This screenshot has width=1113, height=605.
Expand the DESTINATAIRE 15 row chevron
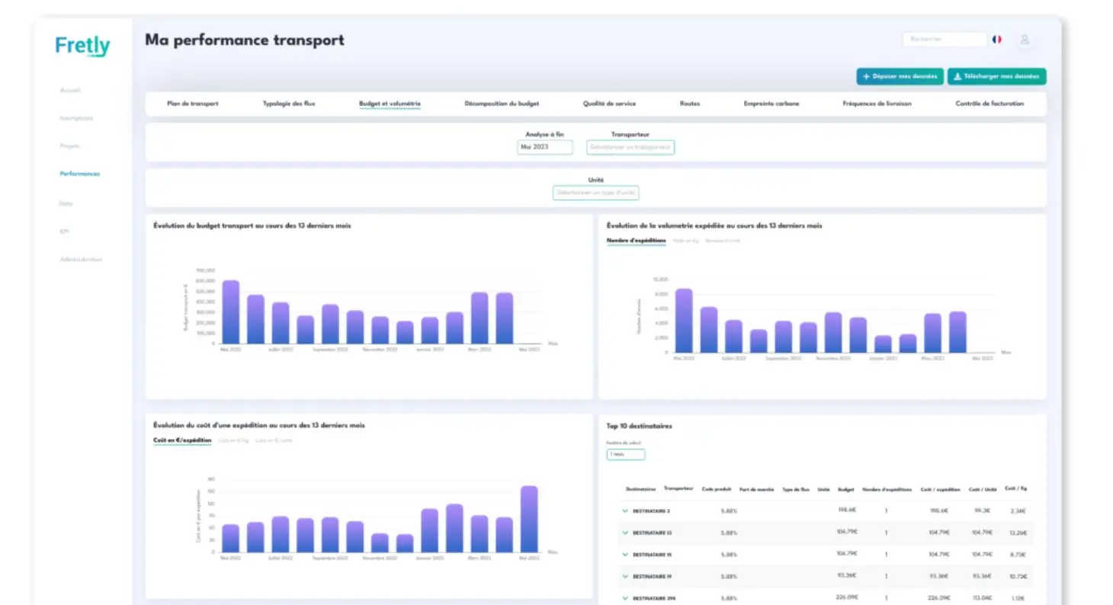tap(625, 555)
